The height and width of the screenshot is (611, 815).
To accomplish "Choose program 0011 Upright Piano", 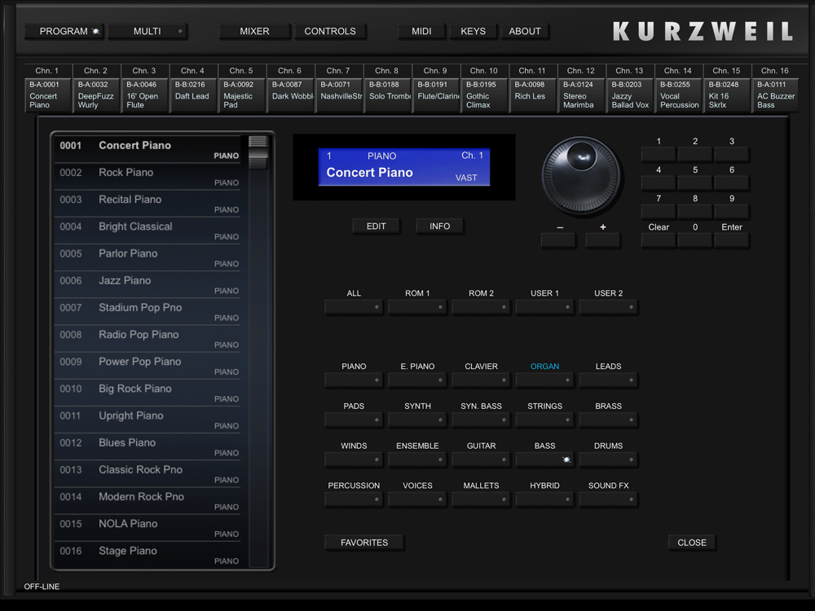I will coord(148,420).
